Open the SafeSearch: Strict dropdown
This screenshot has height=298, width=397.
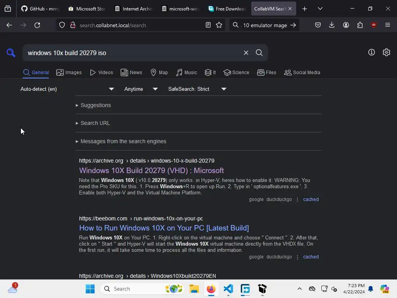(x=197, y=89)
